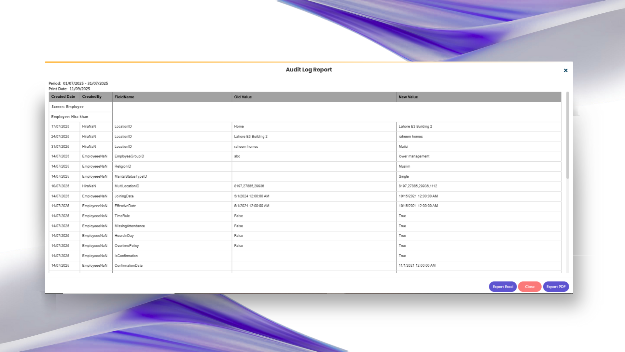Click the New Value column header
The image size is (625, 352).
tap(408, 97)
